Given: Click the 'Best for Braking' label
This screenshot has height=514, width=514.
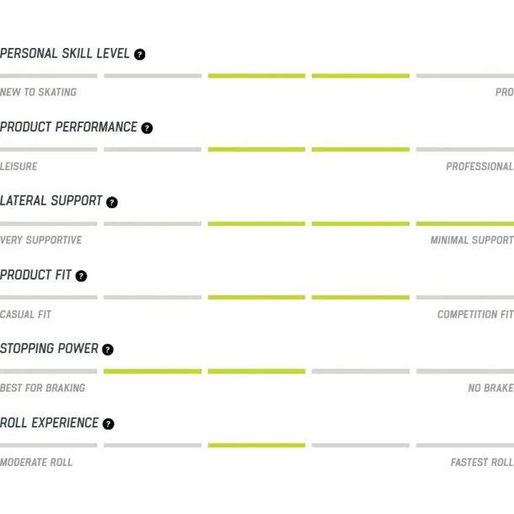Looking at the screenshot, I should [x=43, y=388].
